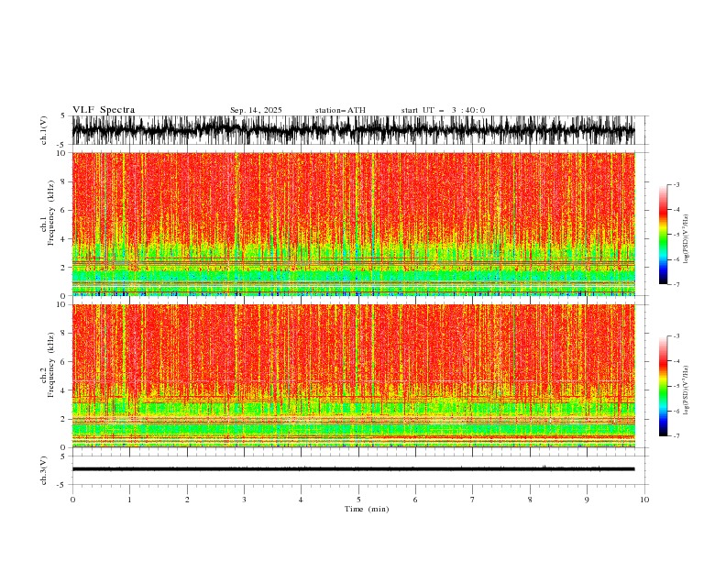
Task: Click the "7" tick on the Time axis
Action: (473, 500)
